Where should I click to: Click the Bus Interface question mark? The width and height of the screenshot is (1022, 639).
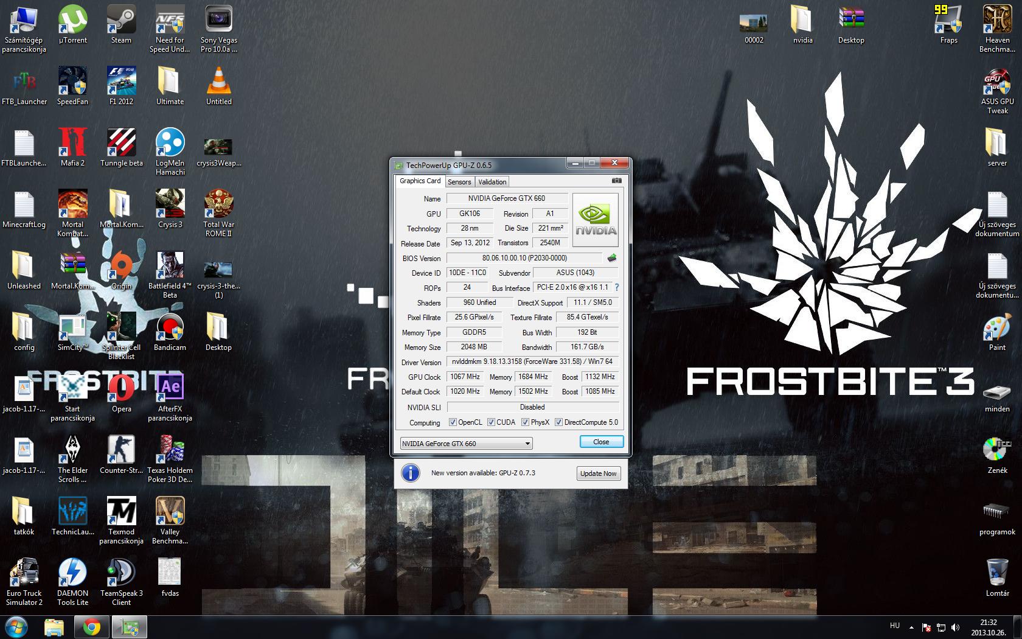616,287
